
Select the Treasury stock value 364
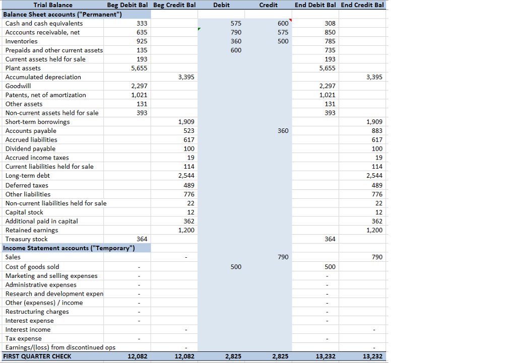pos(141,239)
